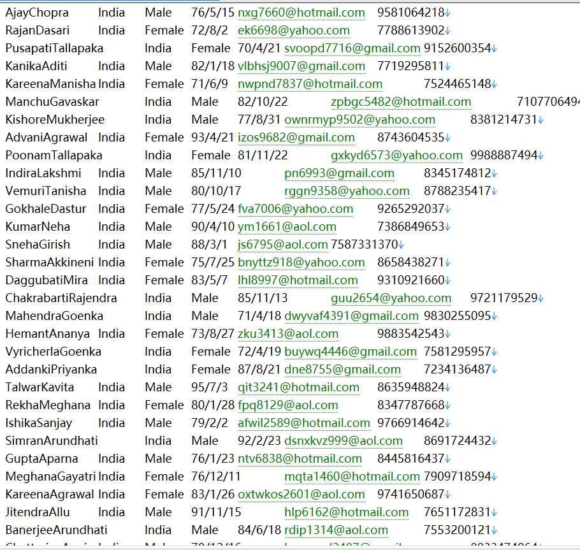Open afwil2589@hotmail.com link

coord(303,423)
